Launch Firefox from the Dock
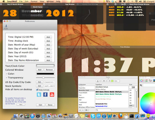Viewport: 155px width, 120px height. [x=121, y=116]
